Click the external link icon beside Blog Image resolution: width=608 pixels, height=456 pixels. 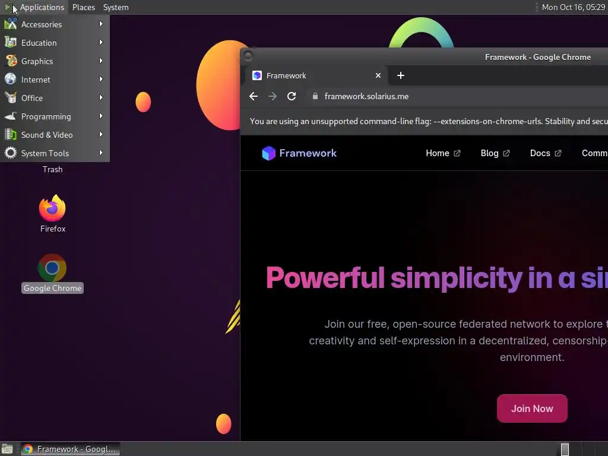(x=506, y=153)
